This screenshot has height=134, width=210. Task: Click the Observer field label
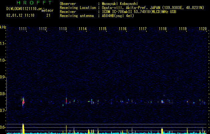(68, 4)
